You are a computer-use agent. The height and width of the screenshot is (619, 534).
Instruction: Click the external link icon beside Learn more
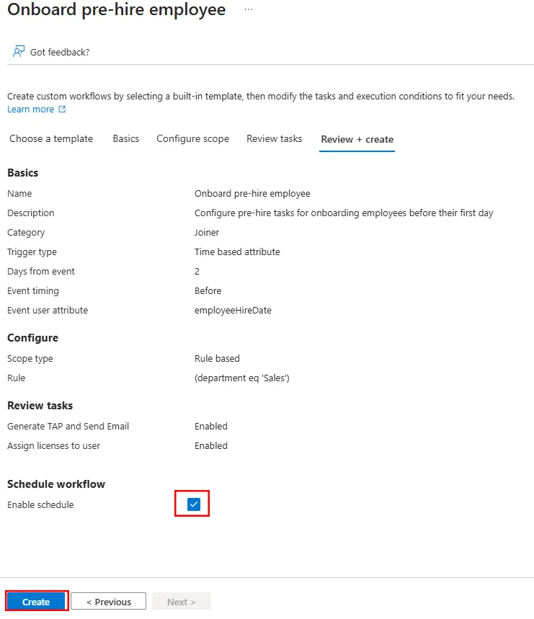coord(62,109)
